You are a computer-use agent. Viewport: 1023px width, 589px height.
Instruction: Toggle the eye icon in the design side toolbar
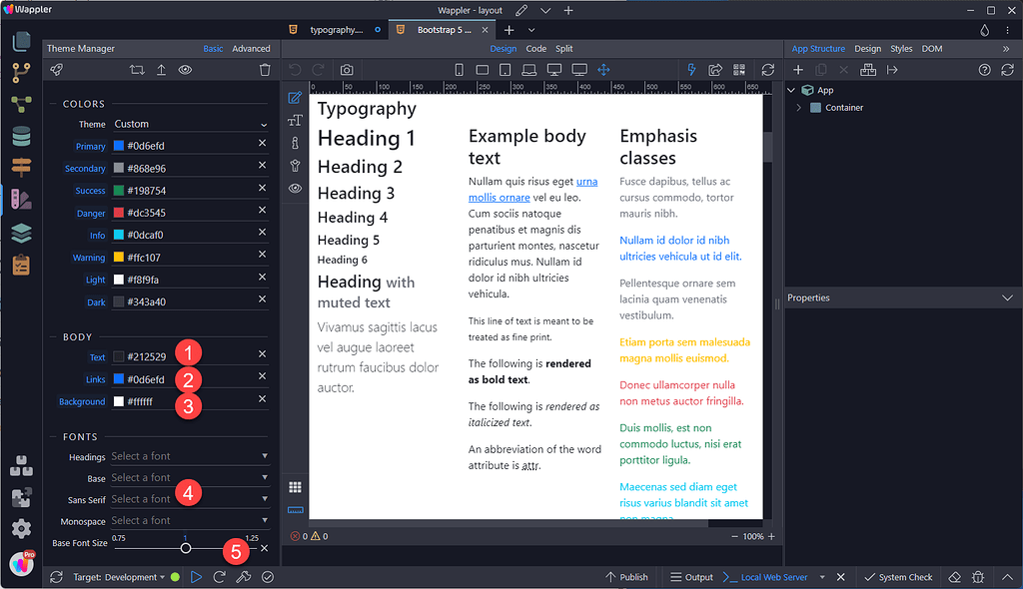click(x=295, y=190)
